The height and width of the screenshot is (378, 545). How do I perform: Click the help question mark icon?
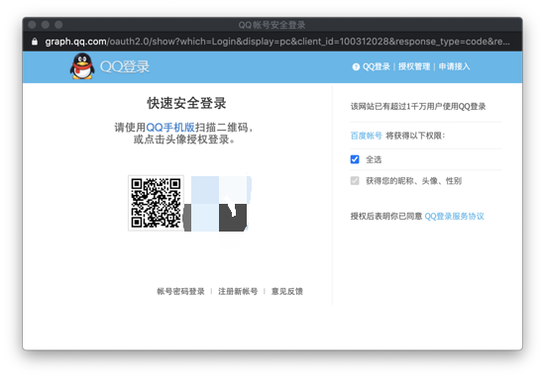tap(356, 66)
